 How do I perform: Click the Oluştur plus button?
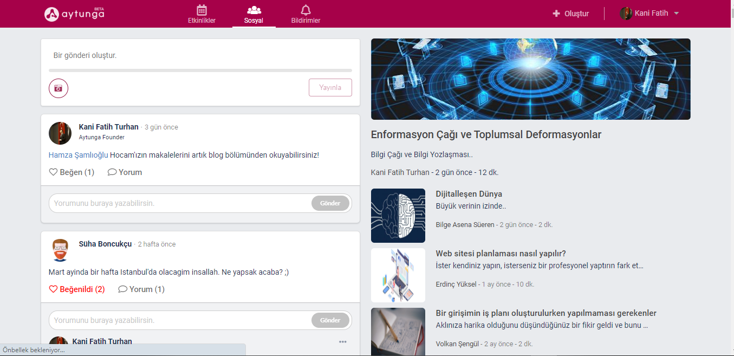point(570,14)
